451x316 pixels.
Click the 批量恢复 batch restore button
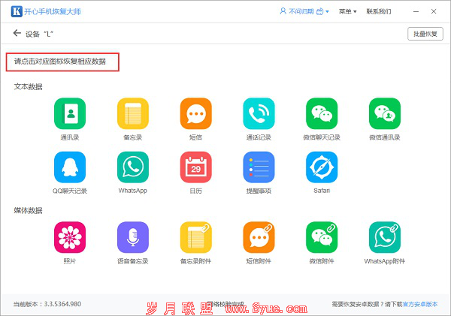[x=425, y=34]
